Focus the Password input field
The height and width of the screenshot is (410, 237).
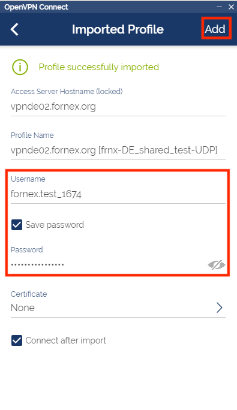coord(109,264)
